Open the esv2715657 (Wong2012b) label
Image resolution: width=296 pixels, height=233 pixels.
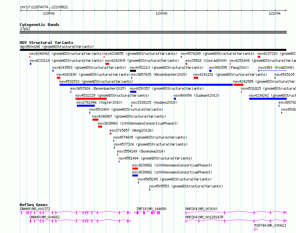coord(131,130)
